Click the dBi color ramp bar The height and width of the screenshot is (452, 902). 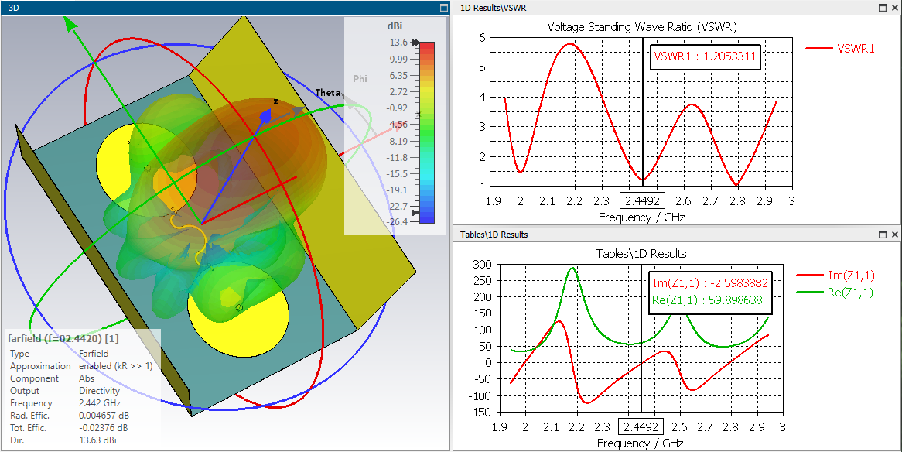[x=427, y=132]
